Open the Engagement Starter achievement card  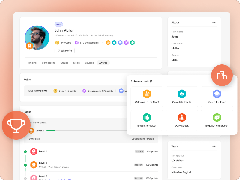[x=217, y=120]
